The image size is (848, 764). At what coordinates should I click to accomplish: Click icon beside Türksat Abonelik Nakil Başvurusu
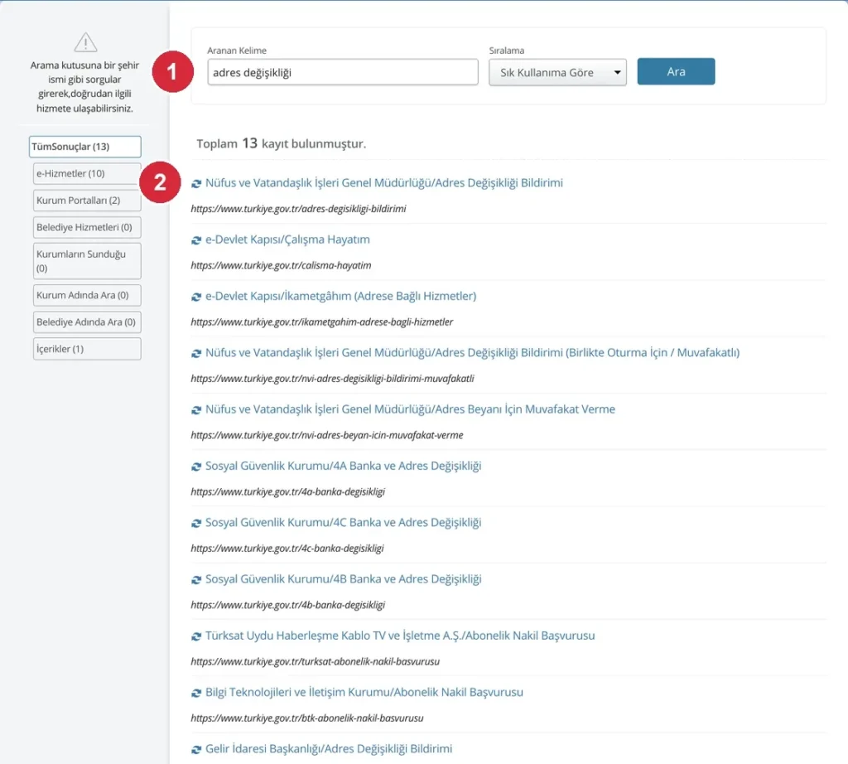tap(196, 637)
